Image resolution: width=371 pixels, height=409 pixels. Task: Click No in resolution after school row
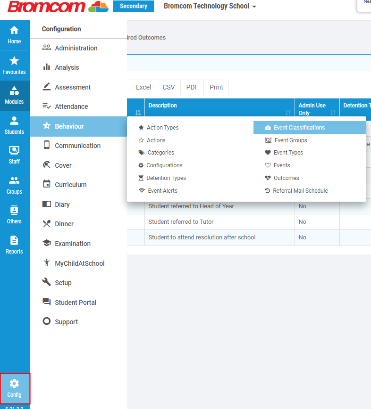pos(302,237)
